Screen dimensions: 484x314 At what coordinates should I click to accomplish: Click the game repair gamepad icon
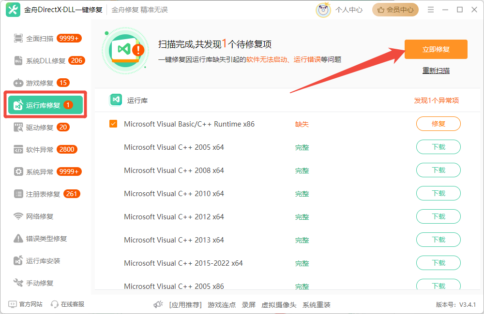(x=18, y=83)
